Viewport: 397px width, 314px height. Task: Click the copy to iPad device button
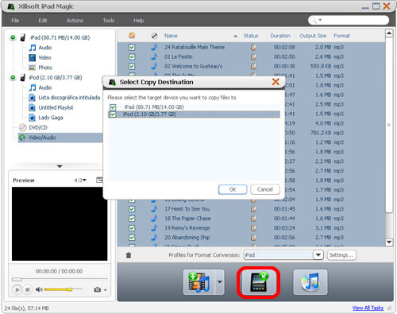pos(258,282)
